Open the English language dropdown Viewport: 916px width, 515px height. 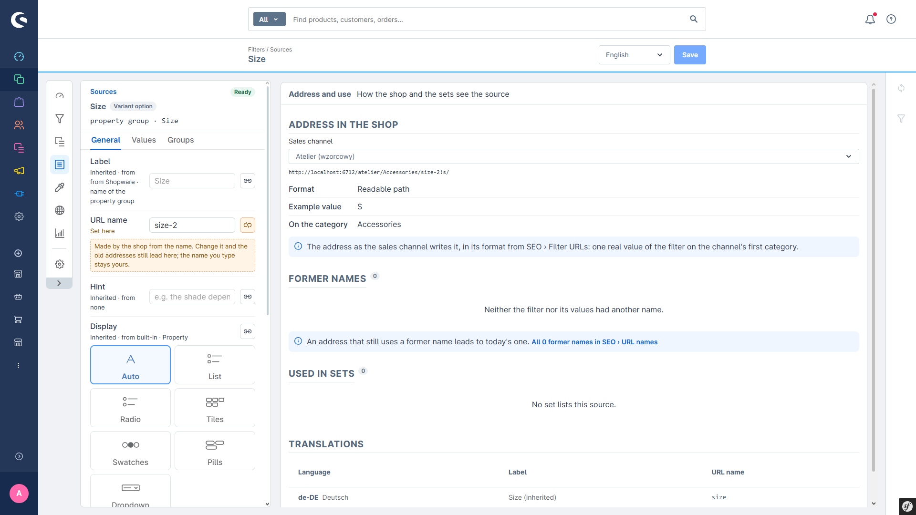(634, 55)
